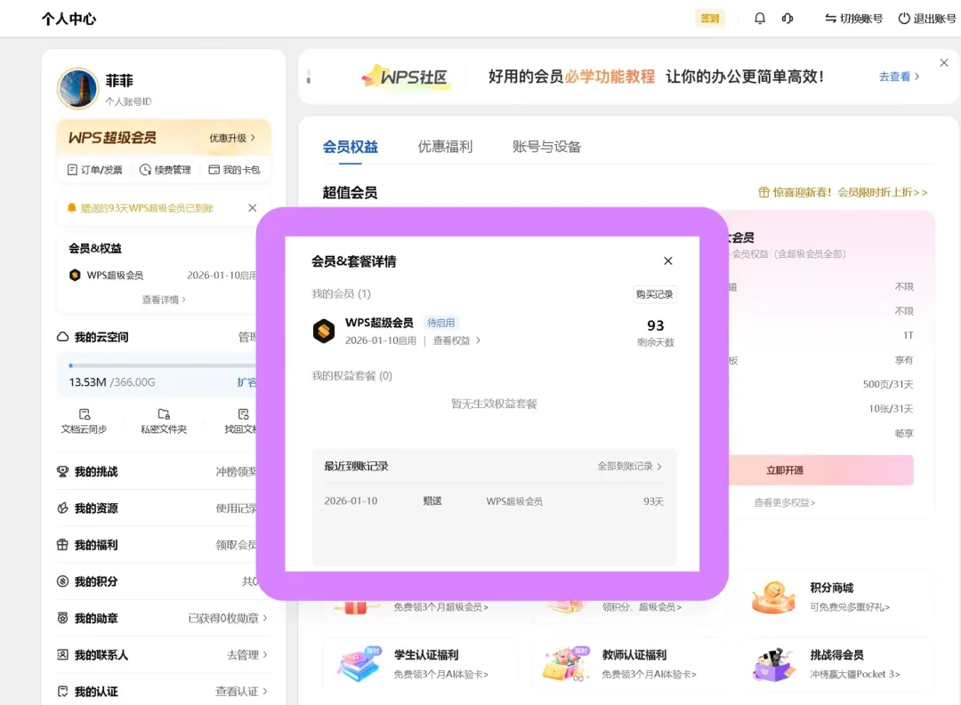Click the bell icon in gift notification

tap(72, 208)
